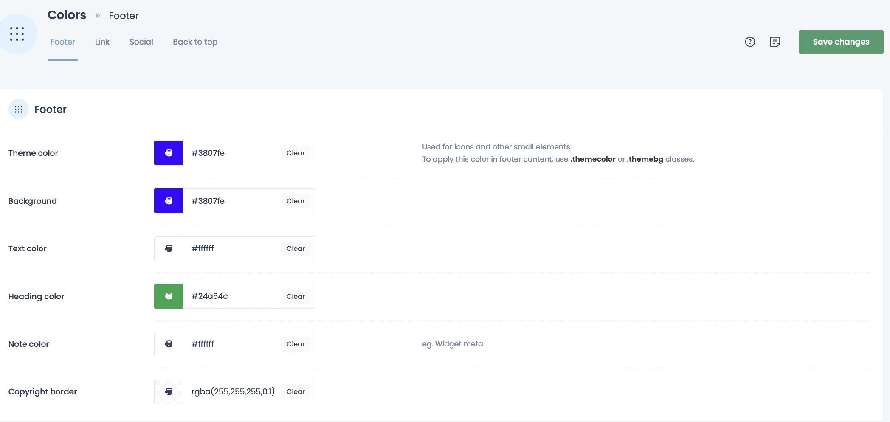Click '.themebg' in the help text
Screen dimensions: 890x422
[645, 159]
